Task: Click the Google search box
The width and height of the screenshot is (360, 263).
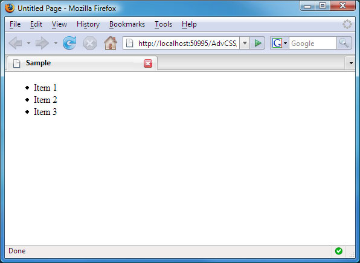Action: click(x=313, y=43)
